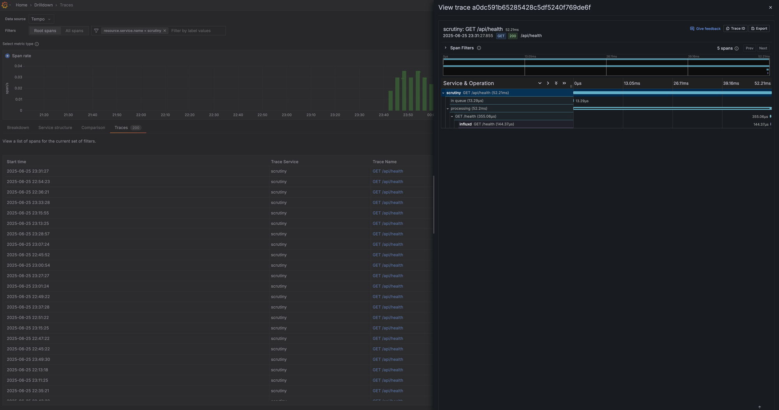Close the trace view drawer
Viewport: 779px width, 410px height.
coord(770,7)
